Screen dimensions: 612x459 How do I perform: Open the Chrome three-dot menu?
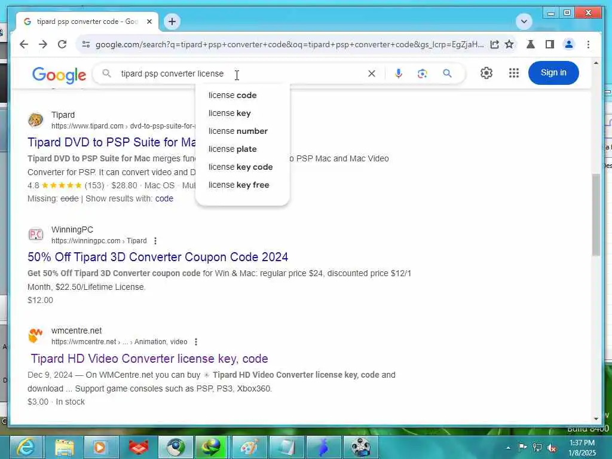pyautogui.click(x=588, y=44)
